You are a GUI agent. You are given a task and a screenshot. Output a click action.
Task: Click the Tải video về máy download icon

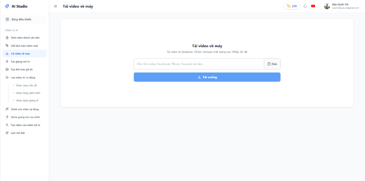(x=7, y=54)
